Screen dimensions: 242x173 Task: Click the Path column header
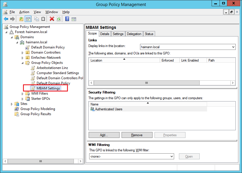click(x=221, y=60)
